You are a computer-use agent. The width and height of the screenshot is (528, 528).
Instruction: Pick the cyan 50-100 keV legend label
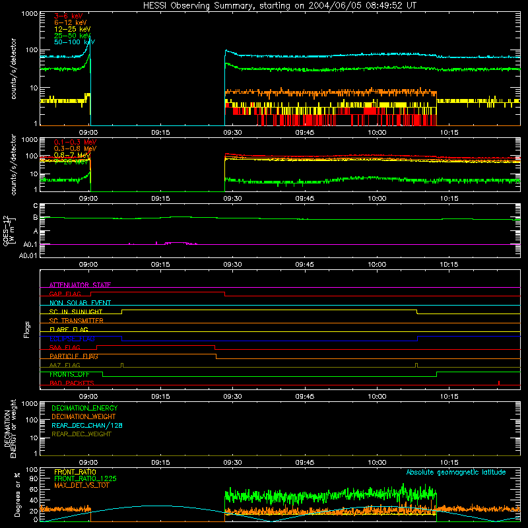click(x=75, y=42)
